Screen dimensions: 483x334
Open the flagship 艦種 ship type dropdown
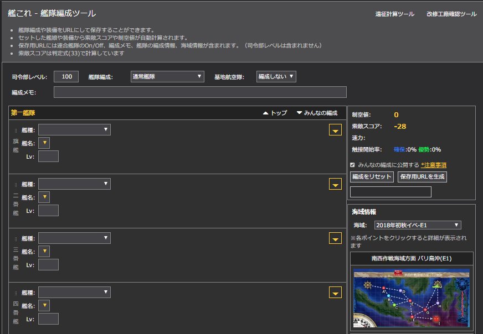coord(75,129)
